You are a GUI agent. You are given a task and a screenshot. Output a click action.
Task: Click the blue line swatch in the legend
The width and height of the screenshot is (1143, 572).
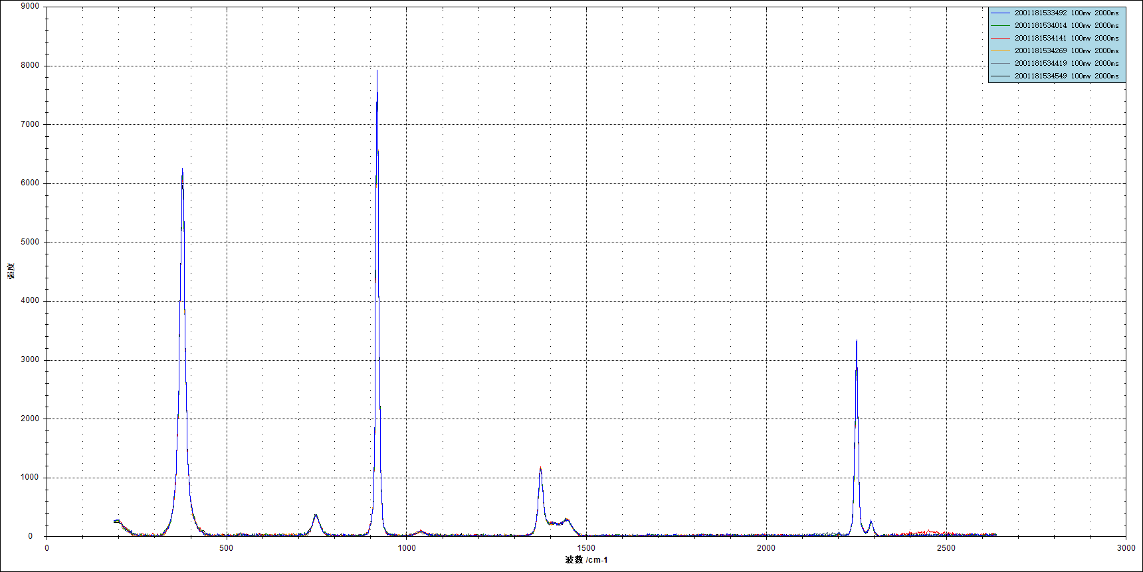(1000, 13)
